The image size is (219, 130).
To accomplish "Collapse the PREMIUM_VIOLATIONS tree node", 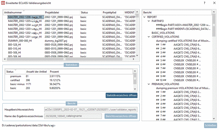I will (149, 84).
